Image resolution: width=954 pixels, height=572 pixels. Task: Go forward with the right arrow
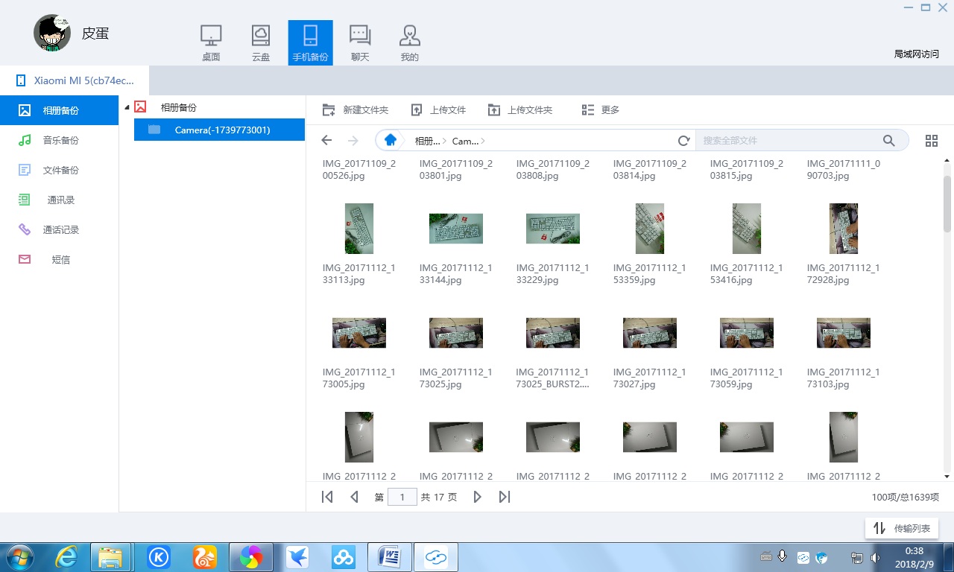[x=353, y=140]
